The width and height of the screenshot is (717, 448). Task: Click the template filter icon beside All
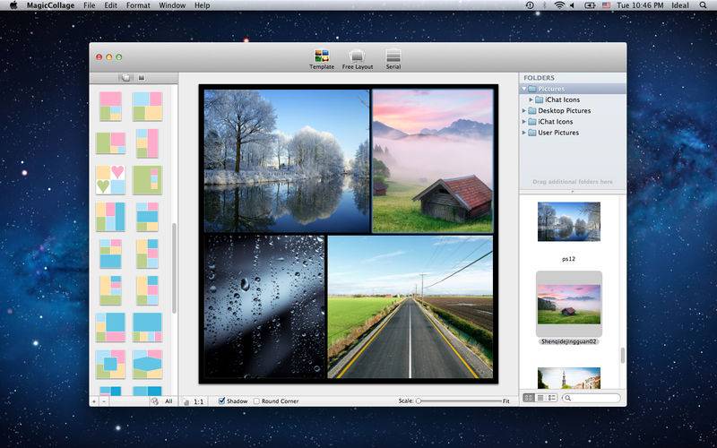coord(154,401)
